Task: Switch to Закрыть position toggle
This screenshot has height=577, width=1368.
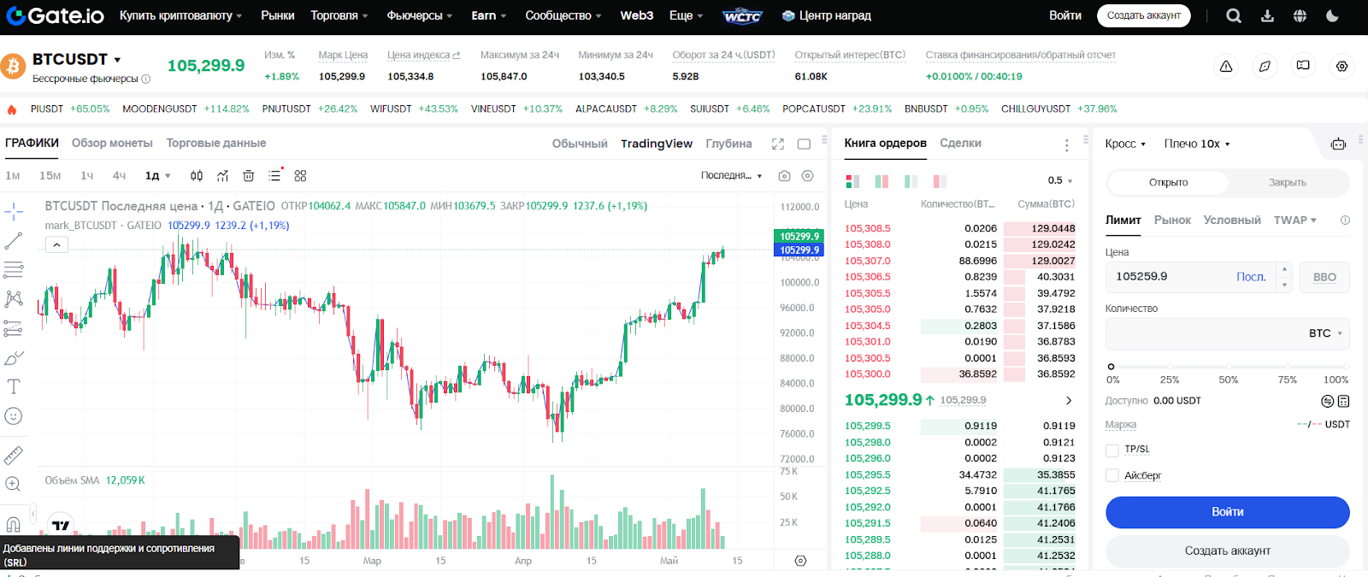Action: click(1287, 182)
